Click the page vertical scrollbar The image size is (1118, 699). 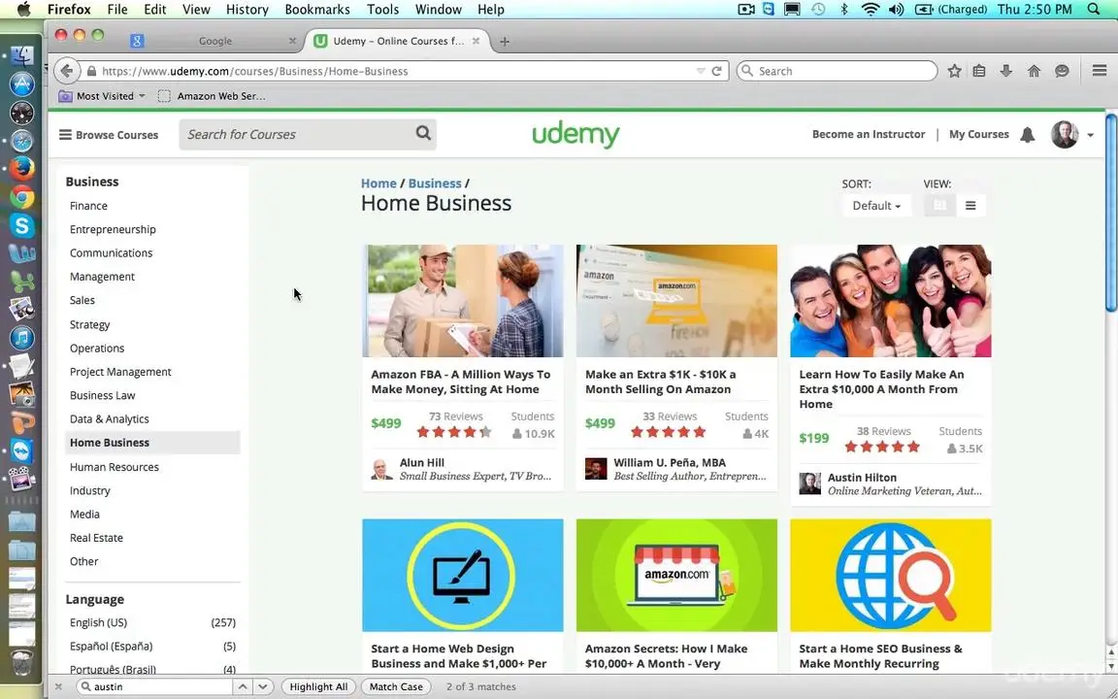click(1111, 212)
